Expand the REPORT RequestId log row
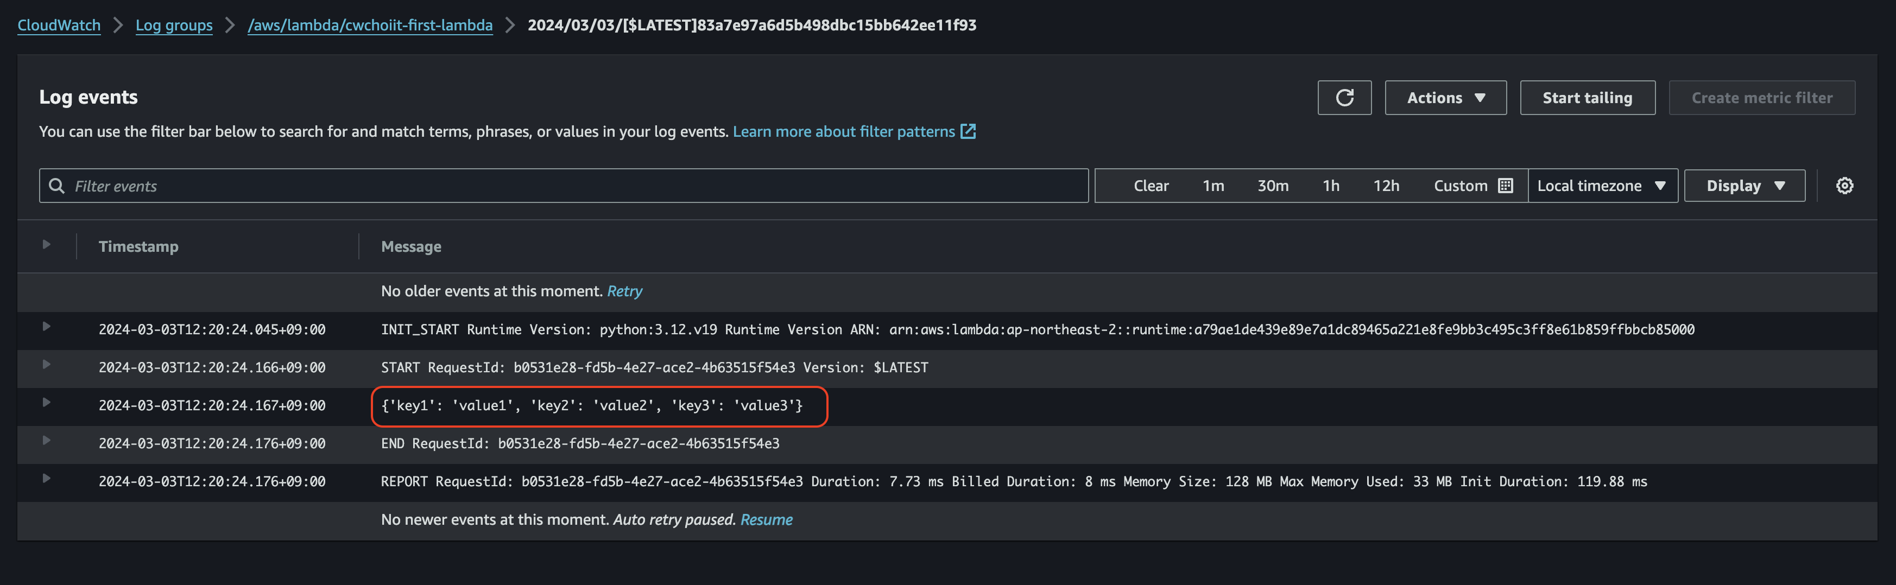The width and height of the screenshot is (1896, 585). click(x=46, y=478)
